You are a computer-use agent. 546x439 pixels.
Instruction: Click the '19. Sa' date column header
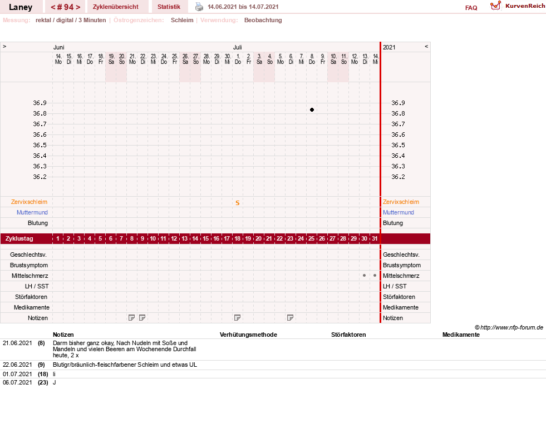[x=111, y=59]
